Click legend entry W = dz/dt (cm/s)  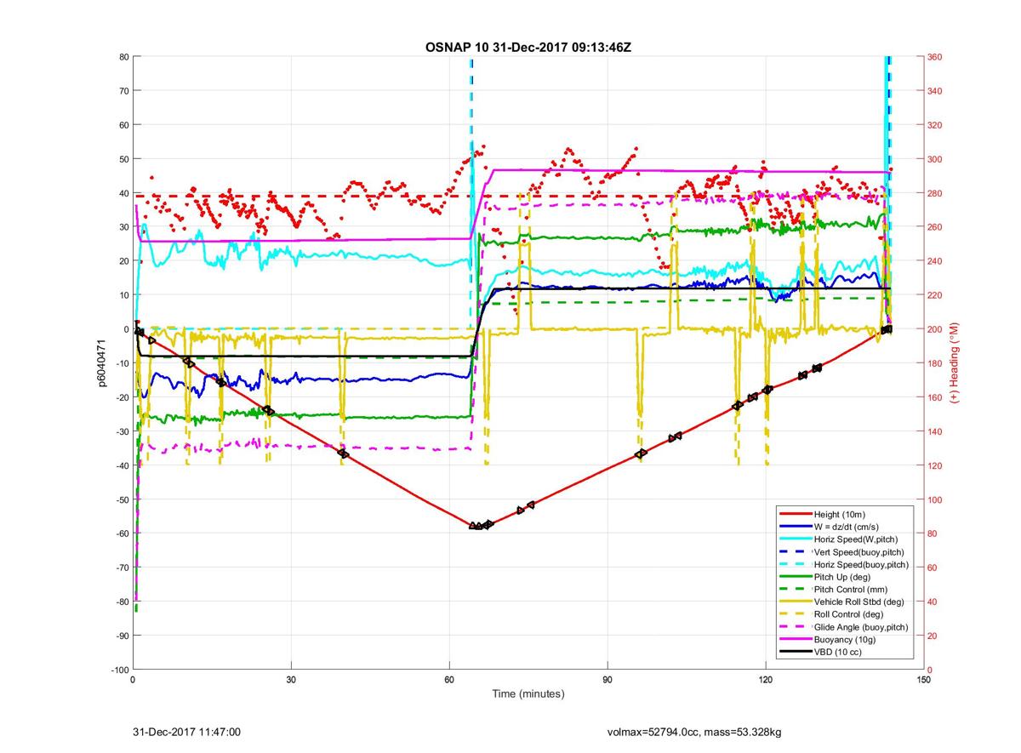[848, 527]
